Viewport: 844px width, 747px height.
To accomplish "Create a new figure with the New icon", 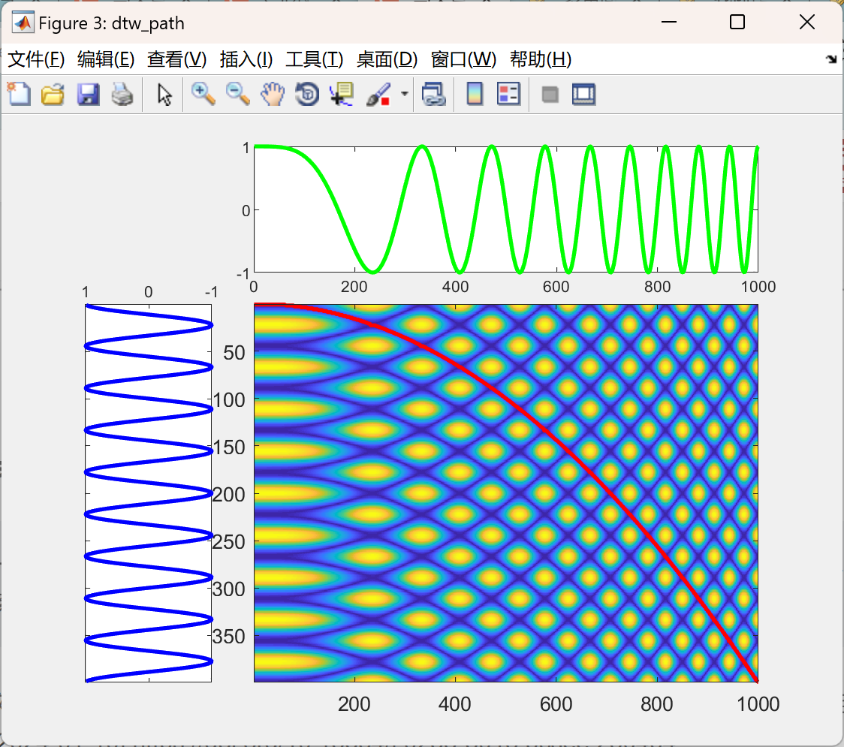I will pyautogui.click(x=18, y=94).
